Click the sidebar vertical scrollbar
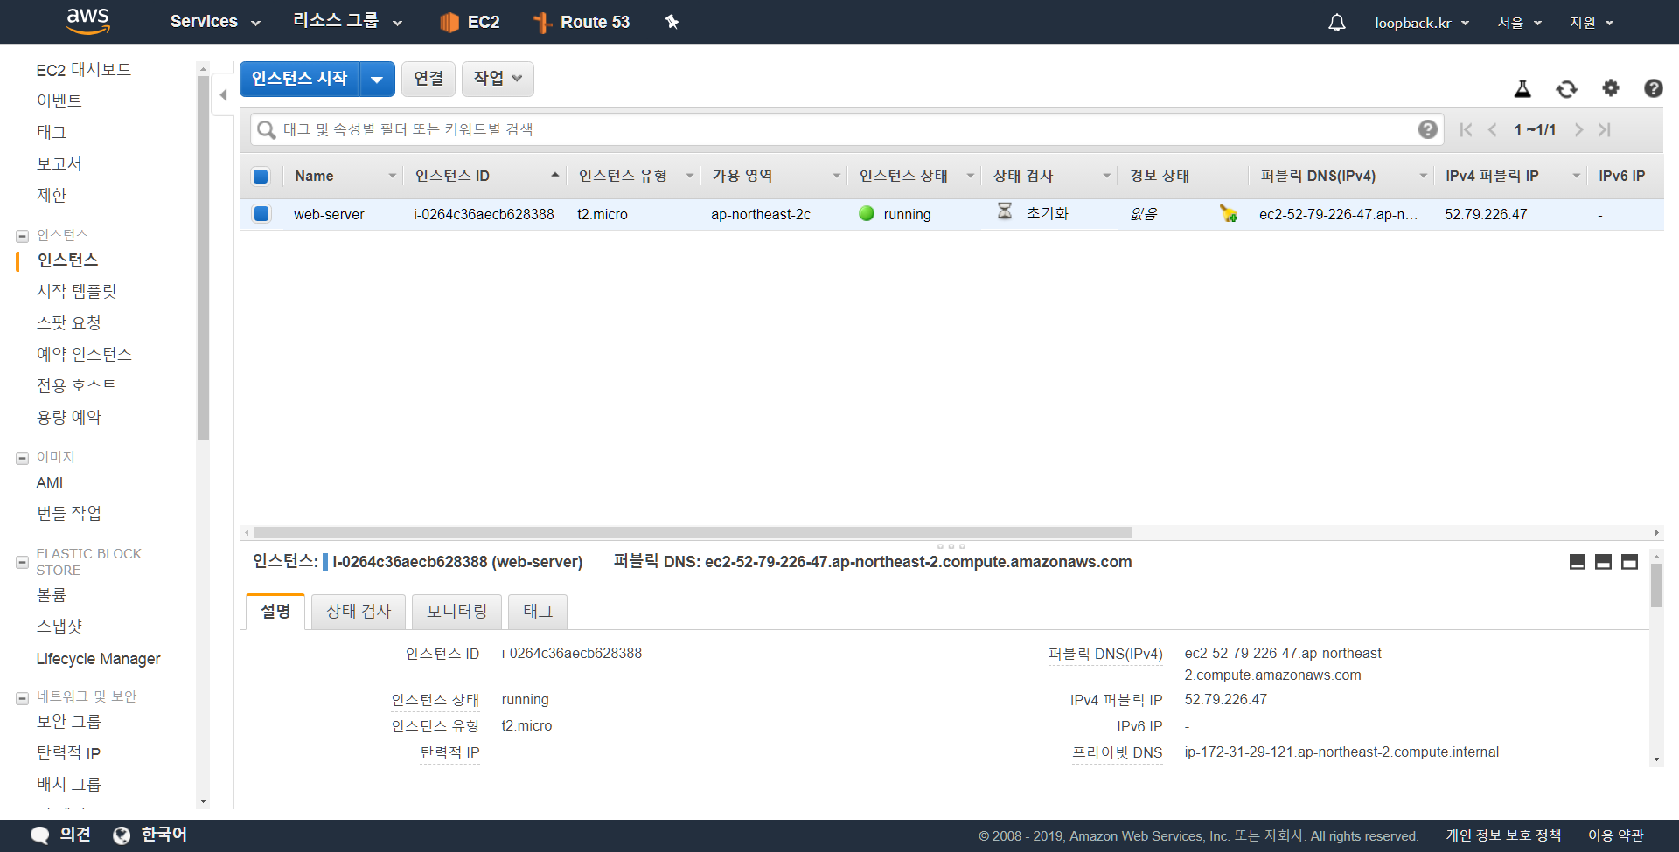 click(203, 258)
